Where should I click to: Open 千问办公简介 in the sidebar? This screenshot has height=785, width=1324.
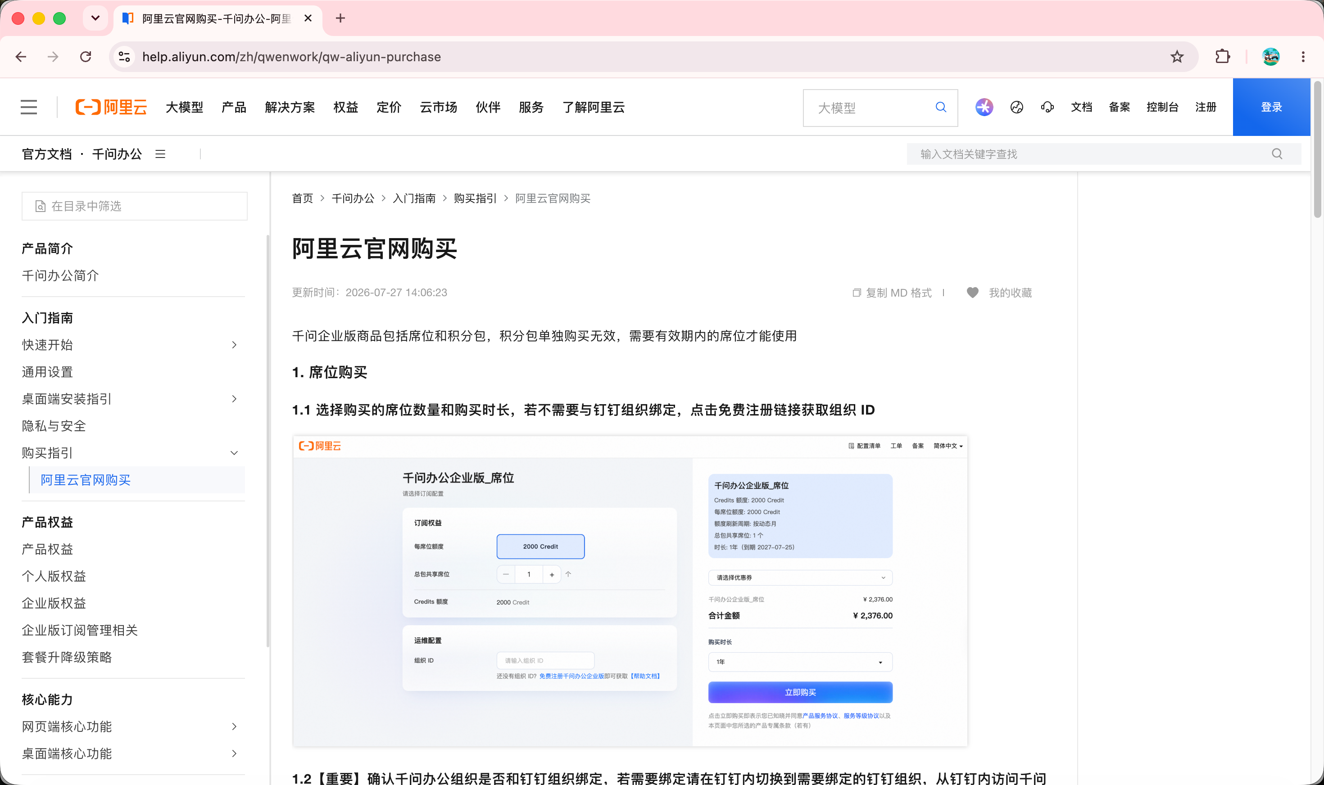point(60,275)
